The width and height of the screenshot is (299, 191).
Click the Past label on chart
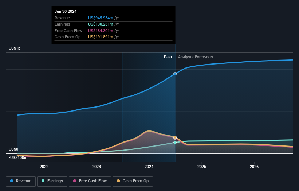(x=168, y=57)
